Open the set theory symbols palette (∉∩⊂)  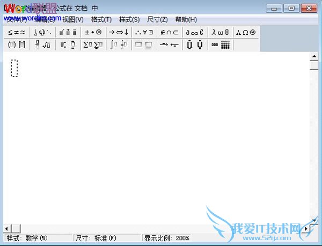coord(170,32)
